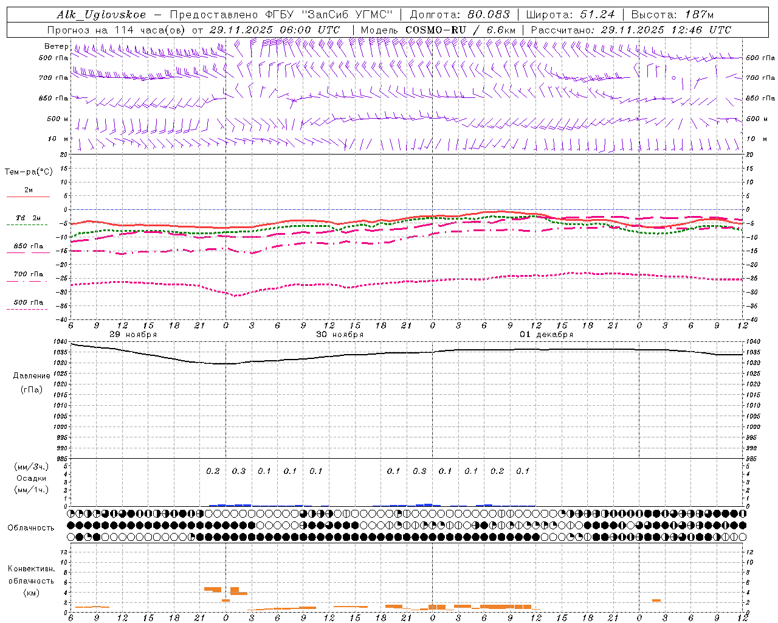Click the Ветер wind panel label
This screenshot has height=623, width=778.
click(56, 46)
